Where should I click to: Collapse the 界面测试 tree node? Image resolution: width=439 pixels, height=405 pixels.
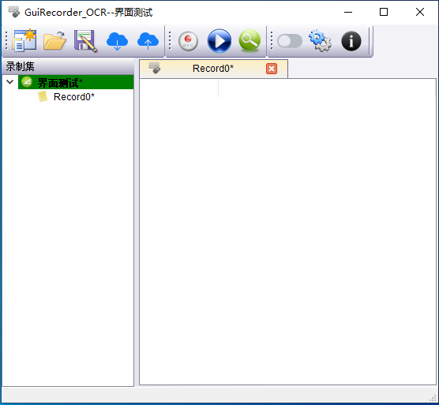[x=9, y=82]
